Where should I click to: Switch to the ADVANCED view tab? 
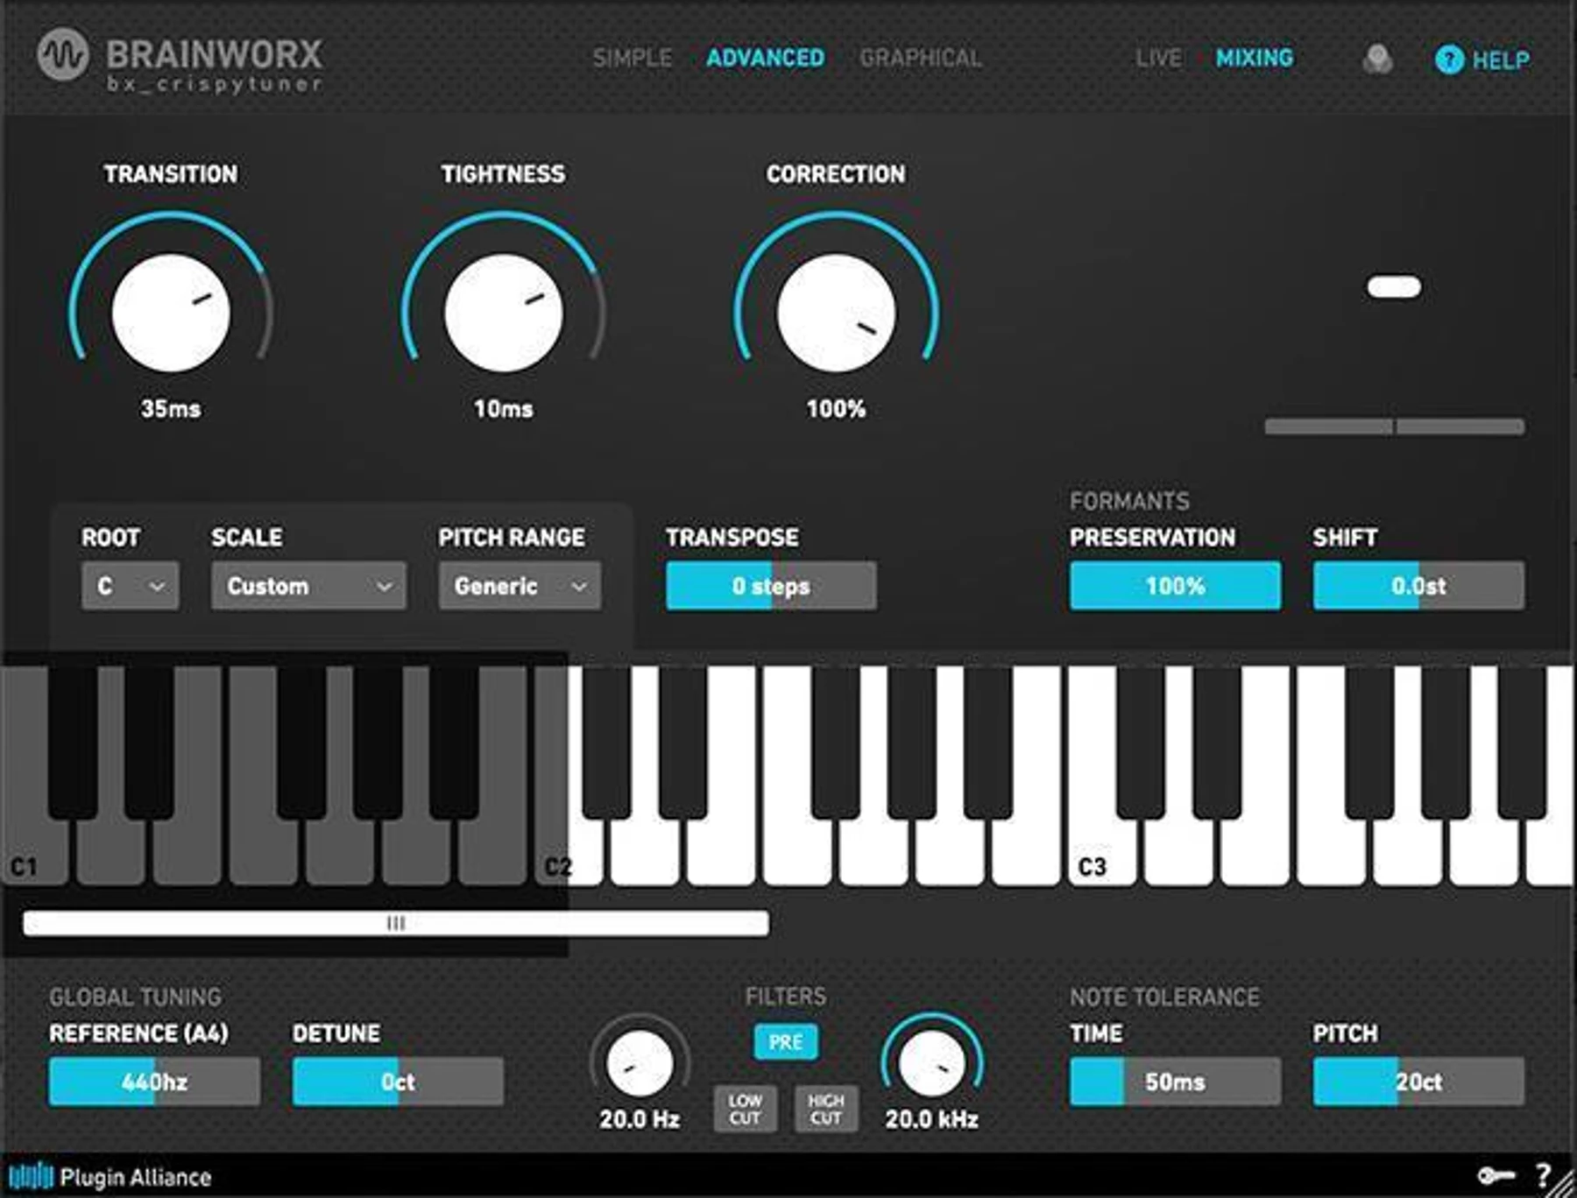pyautogui.click(x=766, y=58)
